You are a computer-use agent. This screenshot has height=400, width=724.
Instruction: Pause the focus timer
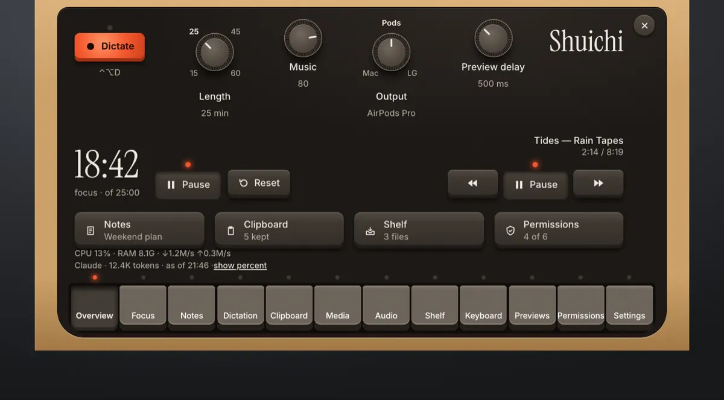coord(188,185)
